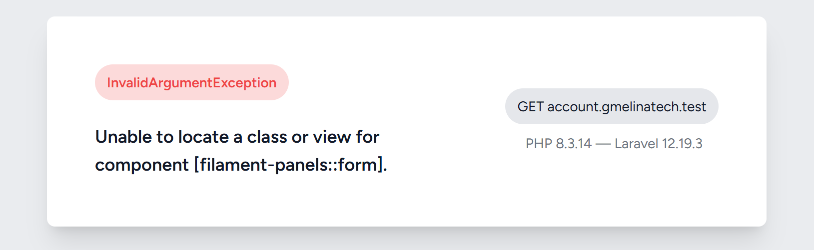Select the account.gmelinatech.test host text
Image resolution: width=814 pixels, height=250 pixels.
tap(627, 107)
